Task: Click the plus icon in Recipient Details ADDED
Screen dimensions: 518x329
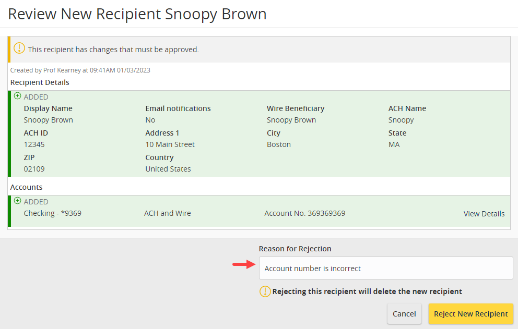Action: tap(18, 96)
